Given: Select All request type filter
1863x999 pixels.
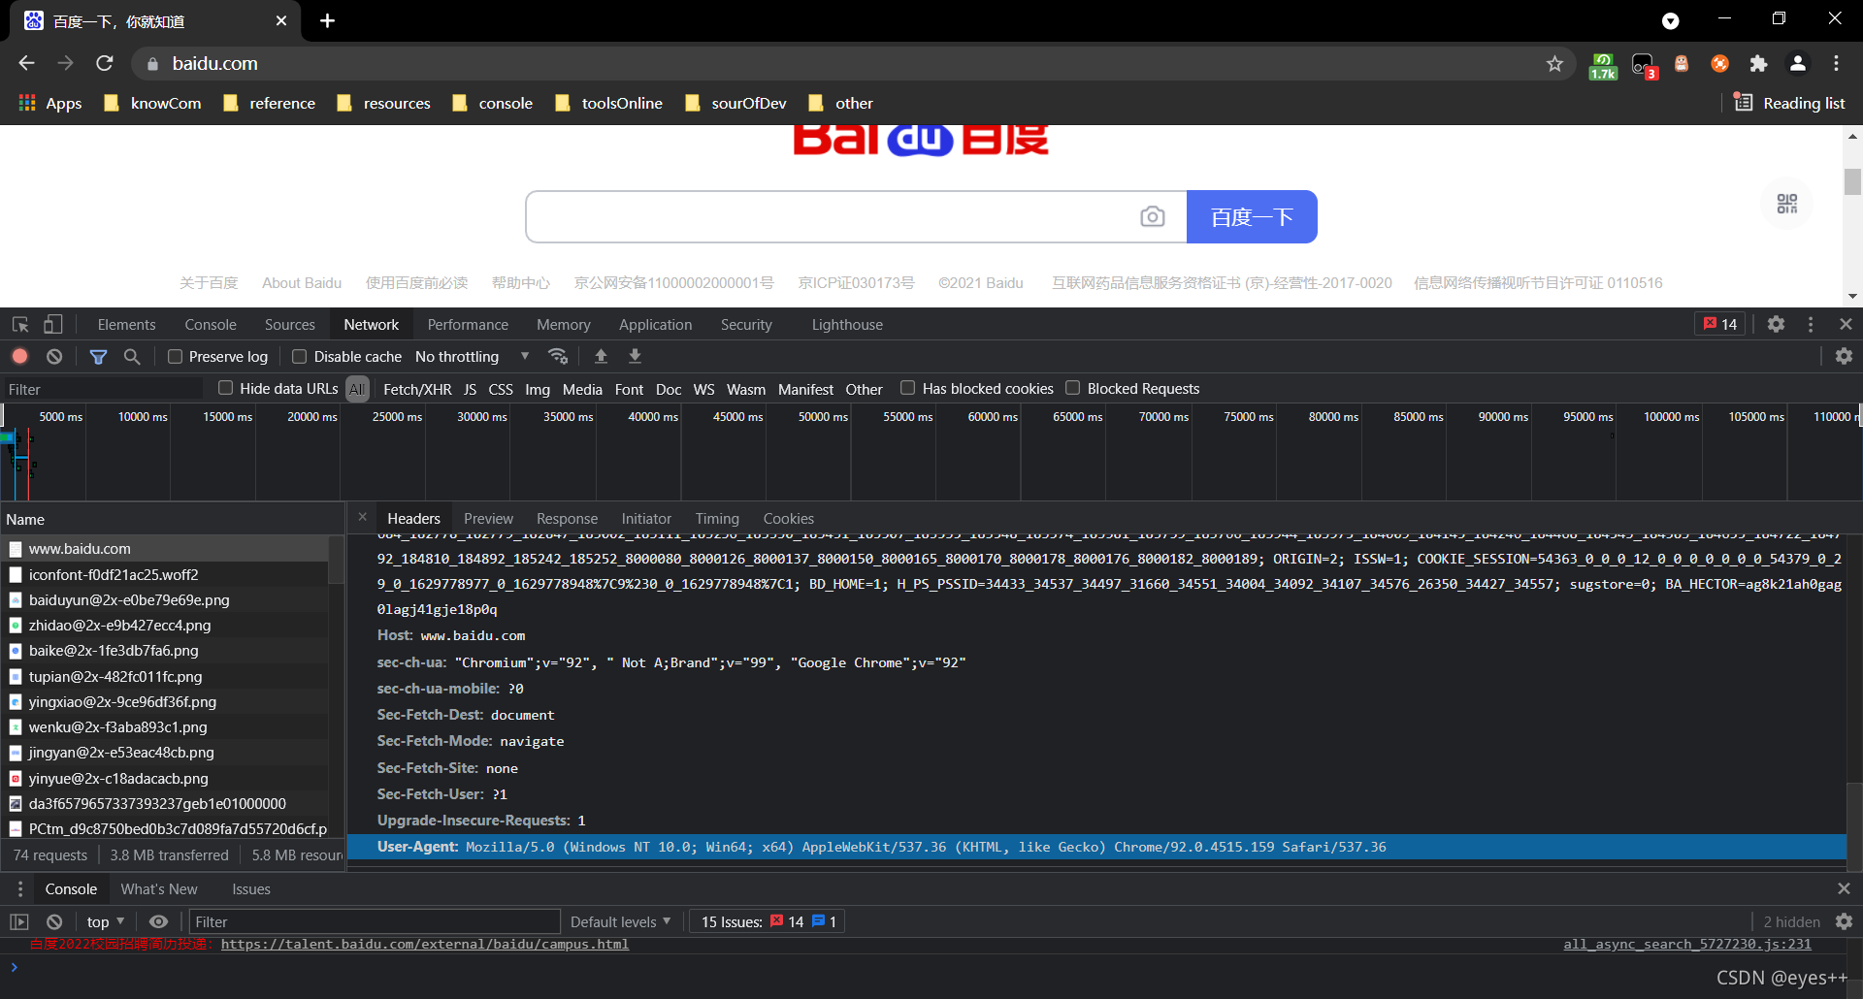Looking at the screenshot, I should [358, 389].
